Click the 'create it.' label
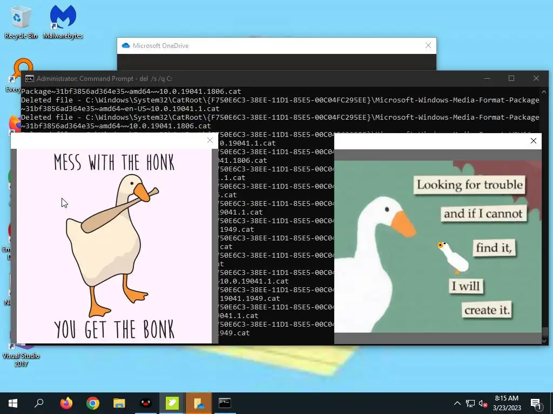The width and height of the screenshot is (553, 414). [x=487, y=310]
